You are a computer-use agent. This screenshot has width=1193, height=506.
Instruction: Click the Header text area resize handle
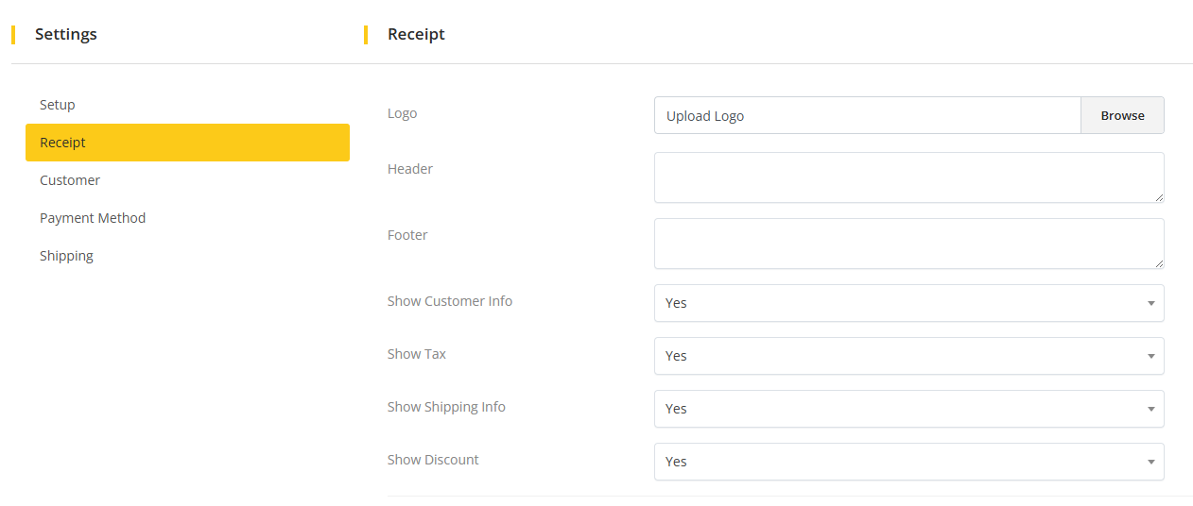[x=1159, y=197]
